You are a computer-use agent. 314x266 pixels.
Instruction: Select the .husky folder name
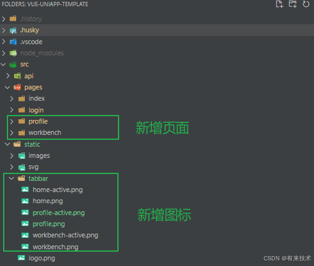tap(30, 30)
